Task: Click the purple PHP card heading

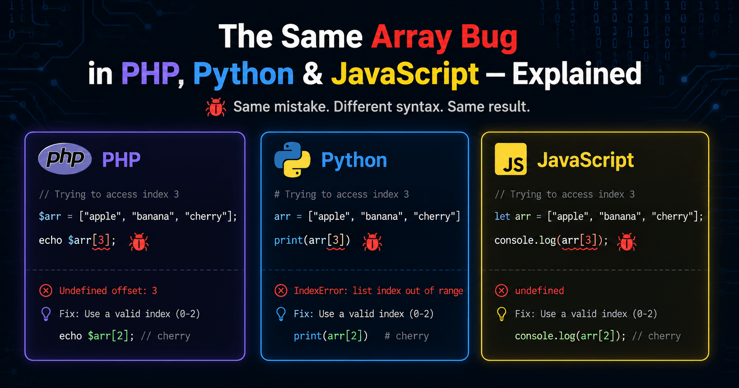Action: [x=121, y=160]
